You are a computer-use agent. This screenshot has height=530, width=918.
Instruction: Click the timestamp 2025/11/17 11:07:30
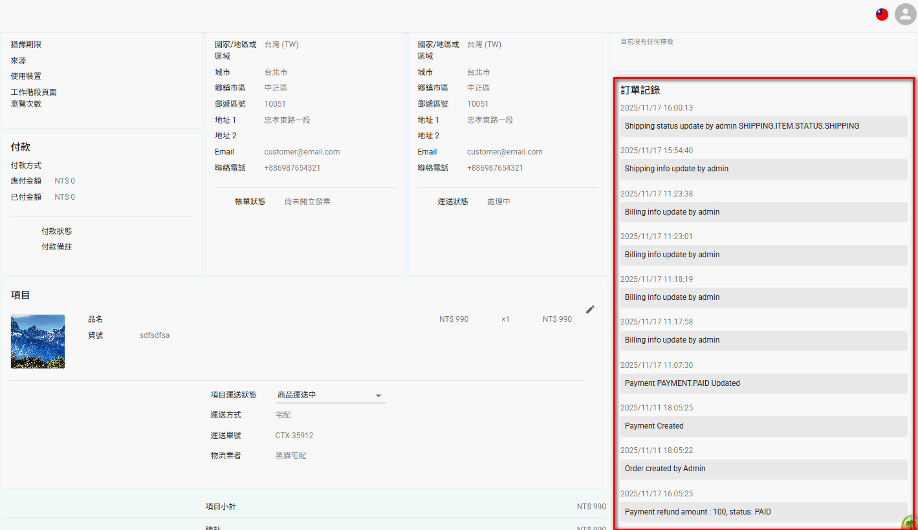[x=657, y=365]
